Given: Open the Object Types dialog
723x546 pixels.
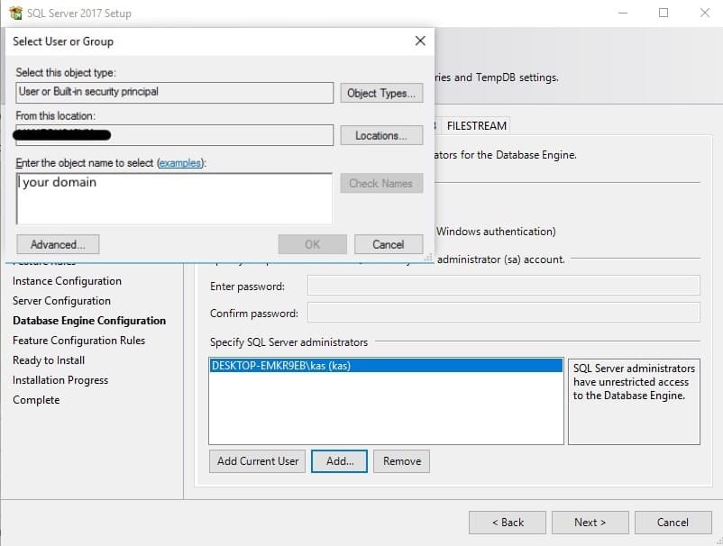Looking at the screenshot, I should 381,93.
